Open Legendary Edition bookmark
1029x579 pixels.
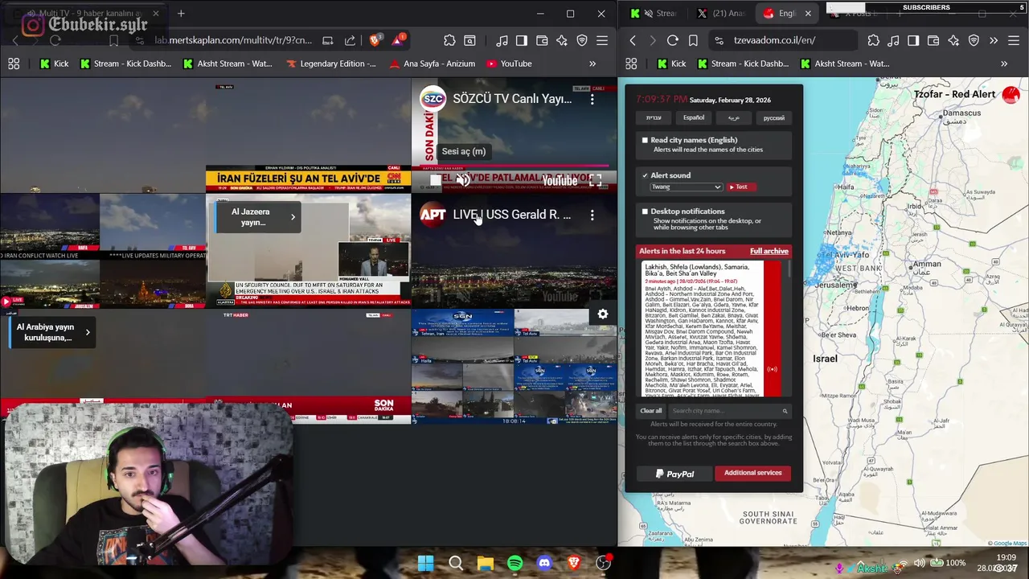click(331, 64)
